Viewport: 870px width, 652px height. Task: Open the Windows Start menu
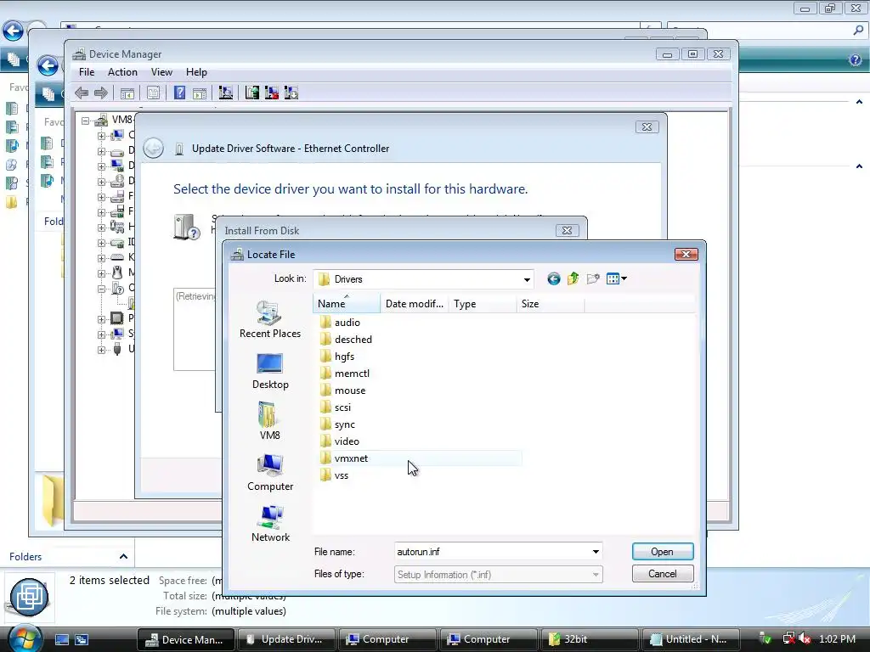[x=25, y=638]
